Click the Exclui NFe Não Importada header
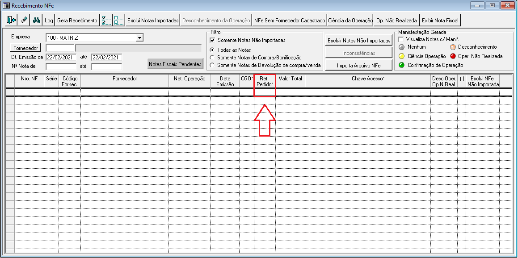Screen dimensions: 518x258 pyautogui.click(x=483, y=82)
